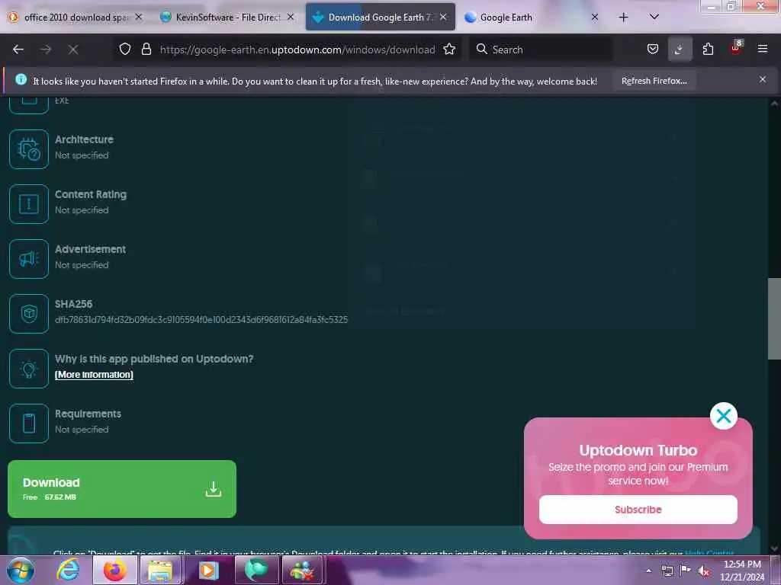Click the Refresh Firefox button
Viewport: 781px width, 585px height.
pyautogui.click(x=654, y=81)
